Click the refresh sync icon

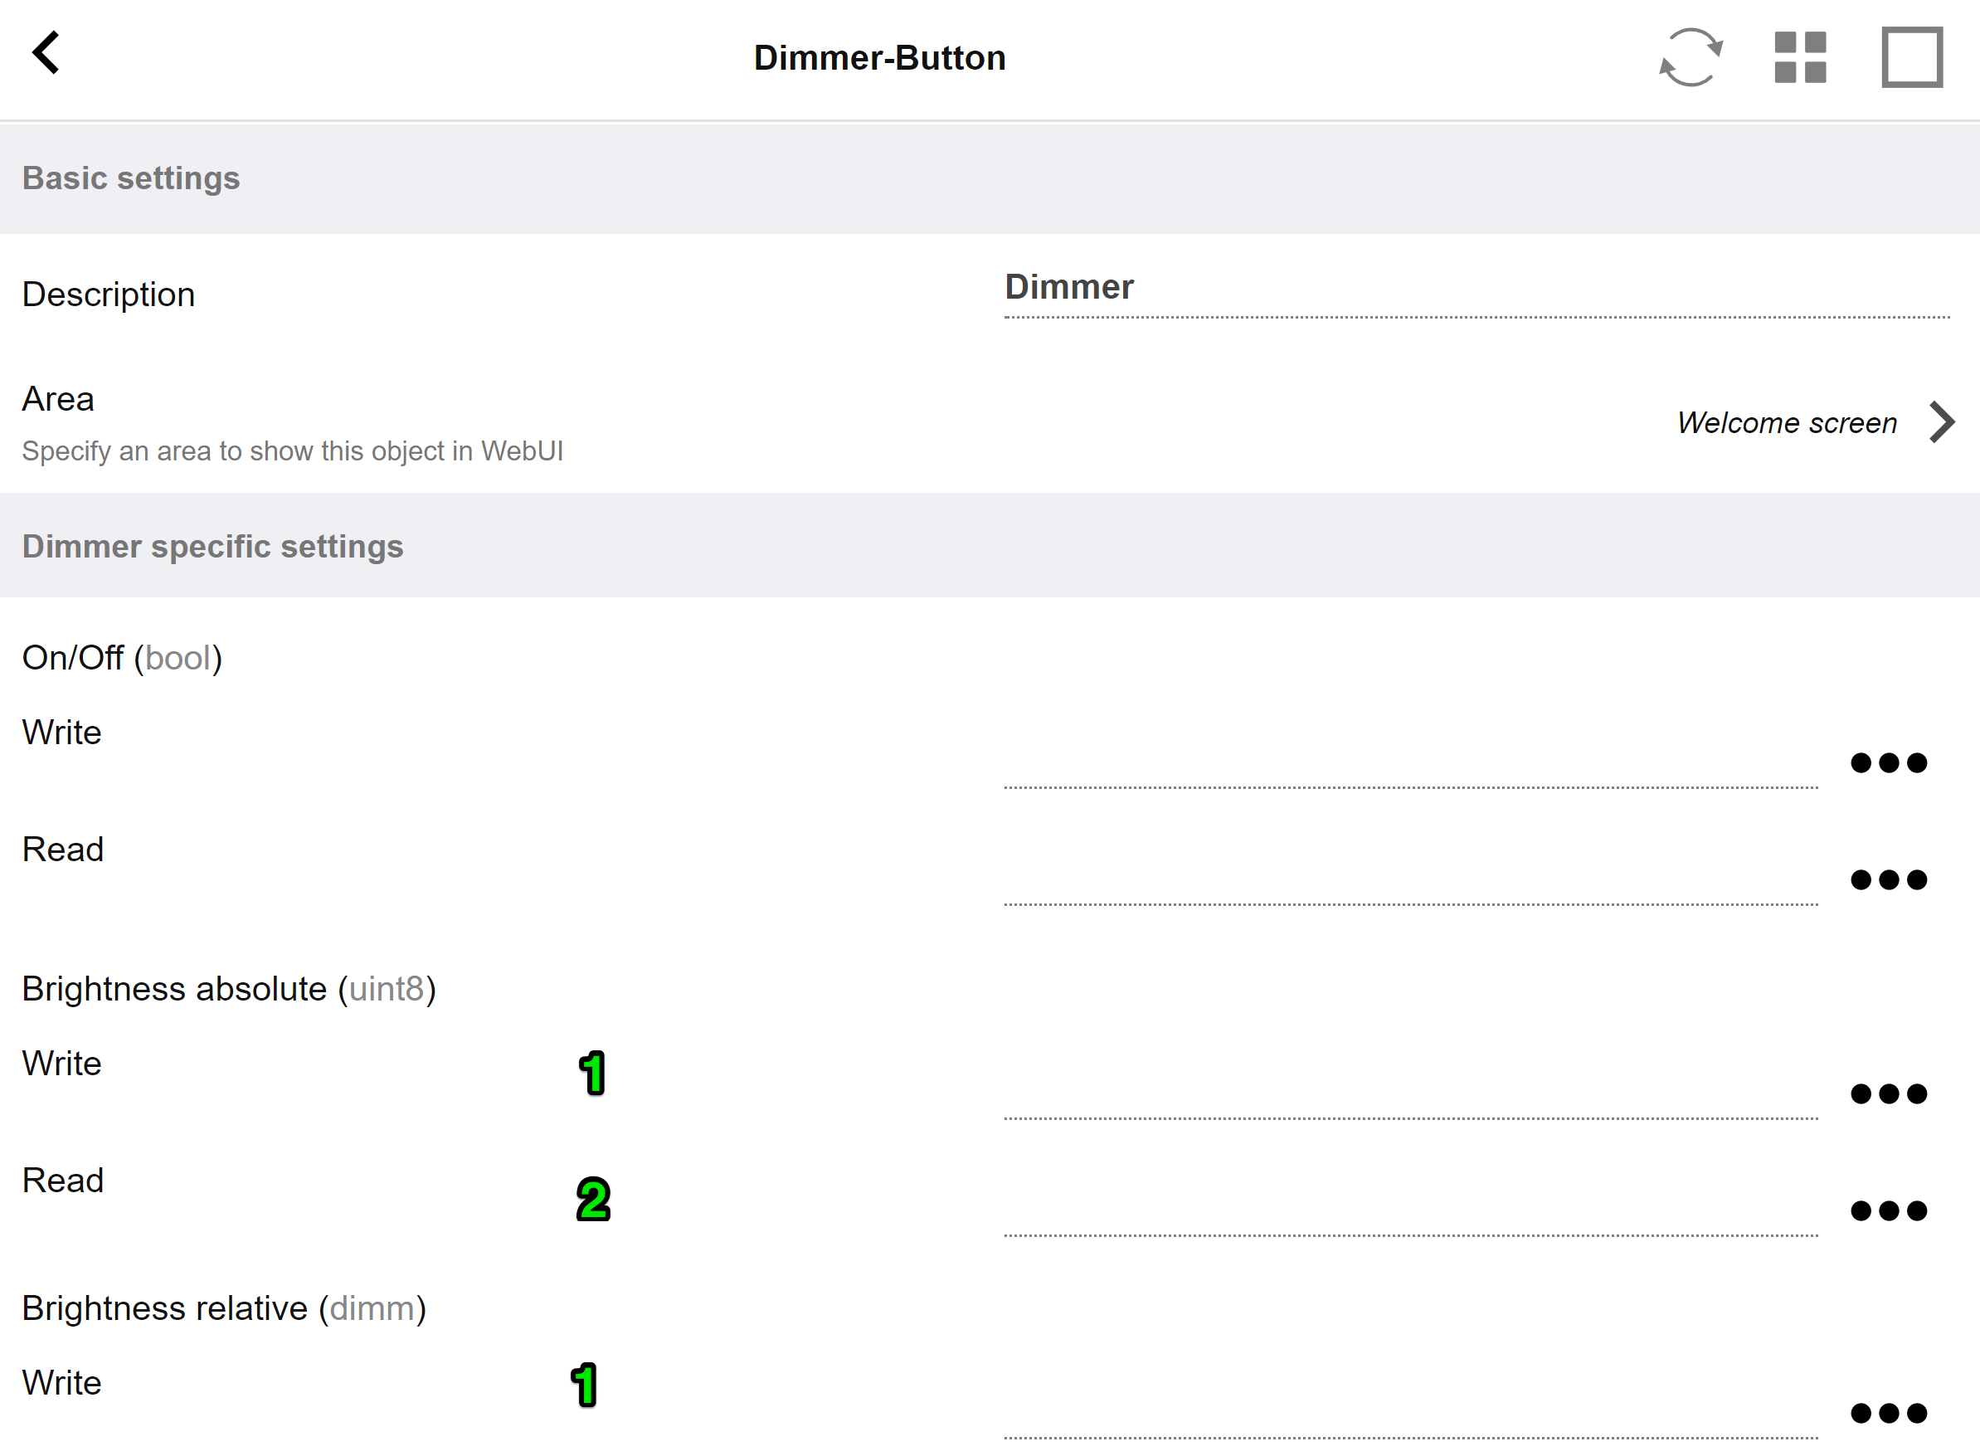click(1691, 57)
